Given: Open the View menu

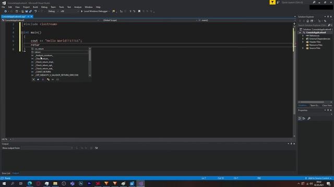Looking at the screenshot, I should [x=17, y=7].
